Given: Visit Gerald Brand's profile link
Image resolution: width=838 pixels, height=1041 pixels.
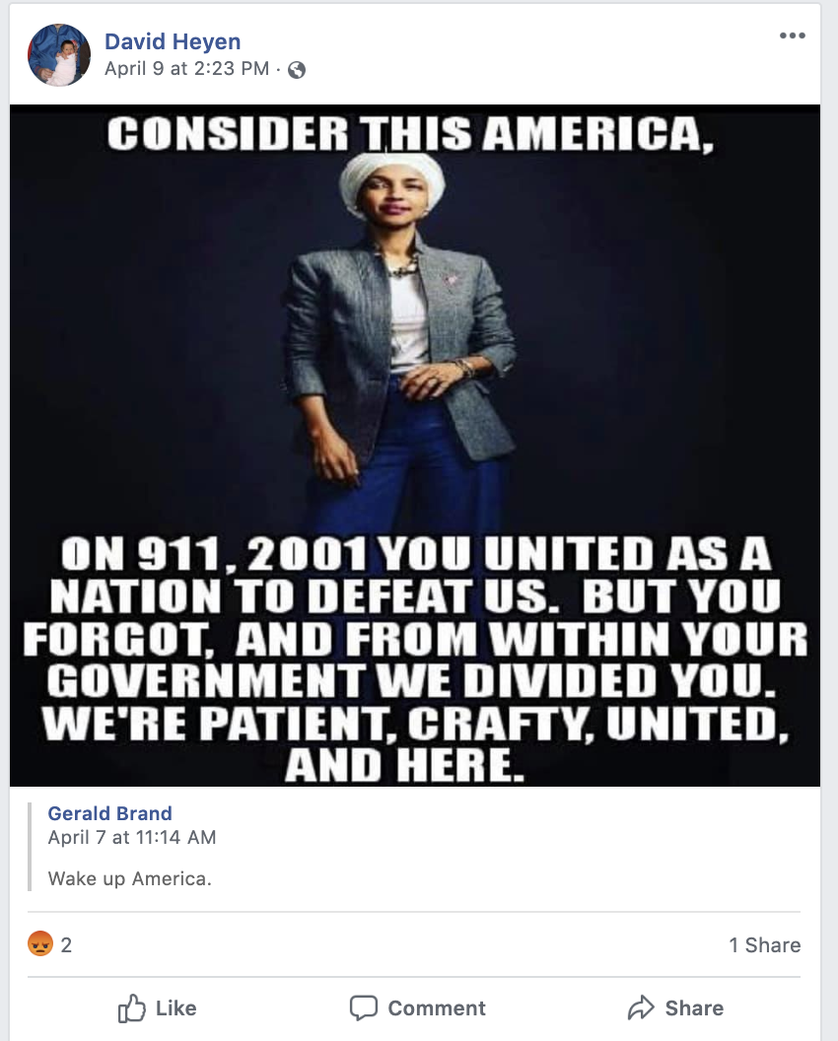Looking at the screenshot, I should pos(109,813).
